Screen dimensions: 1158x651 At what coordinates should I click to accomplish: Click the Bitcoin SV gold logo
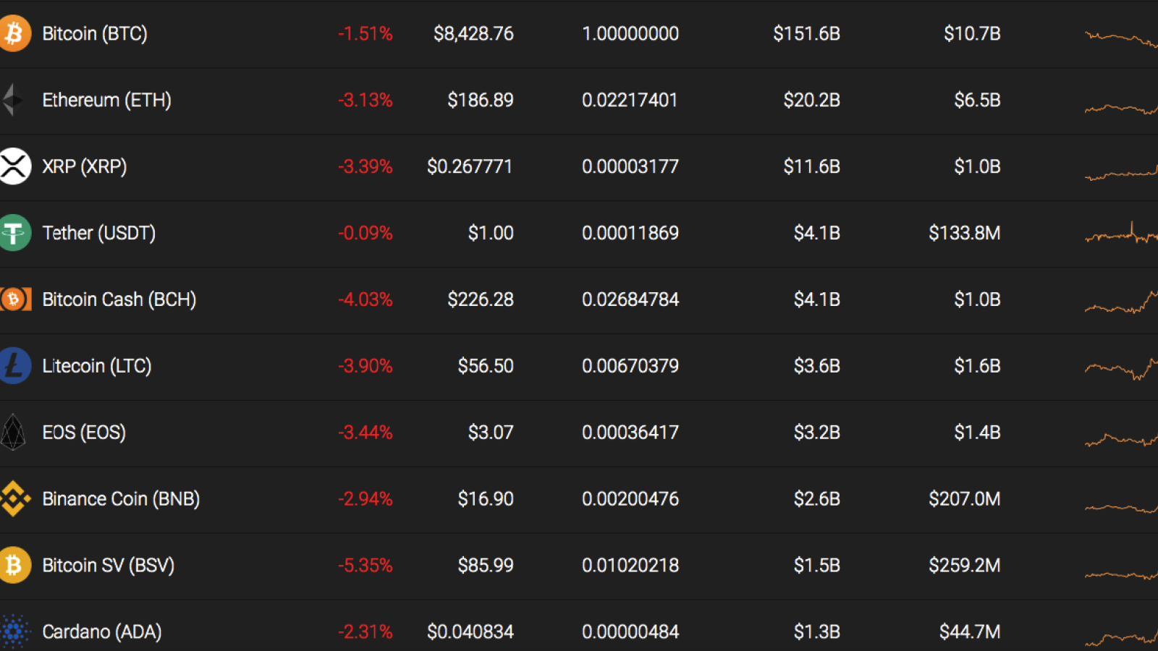(14, 566)
